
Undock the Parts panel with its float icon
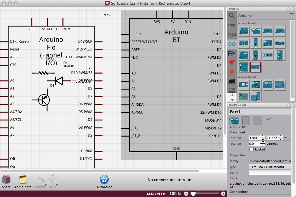click(x=289, y=9)
